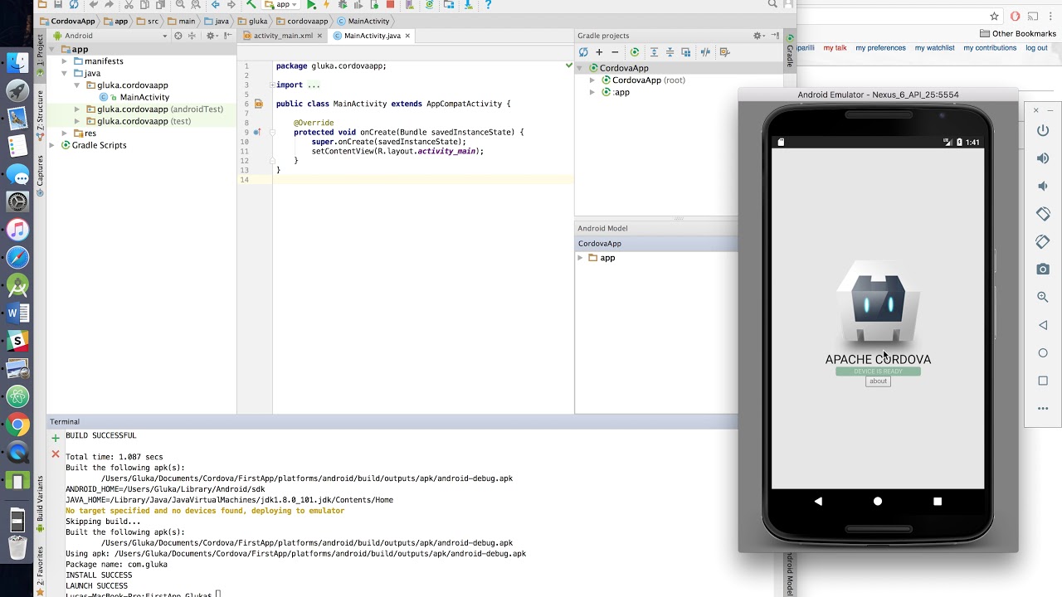
Task: Expand the res folder
Action: [65, 133]
